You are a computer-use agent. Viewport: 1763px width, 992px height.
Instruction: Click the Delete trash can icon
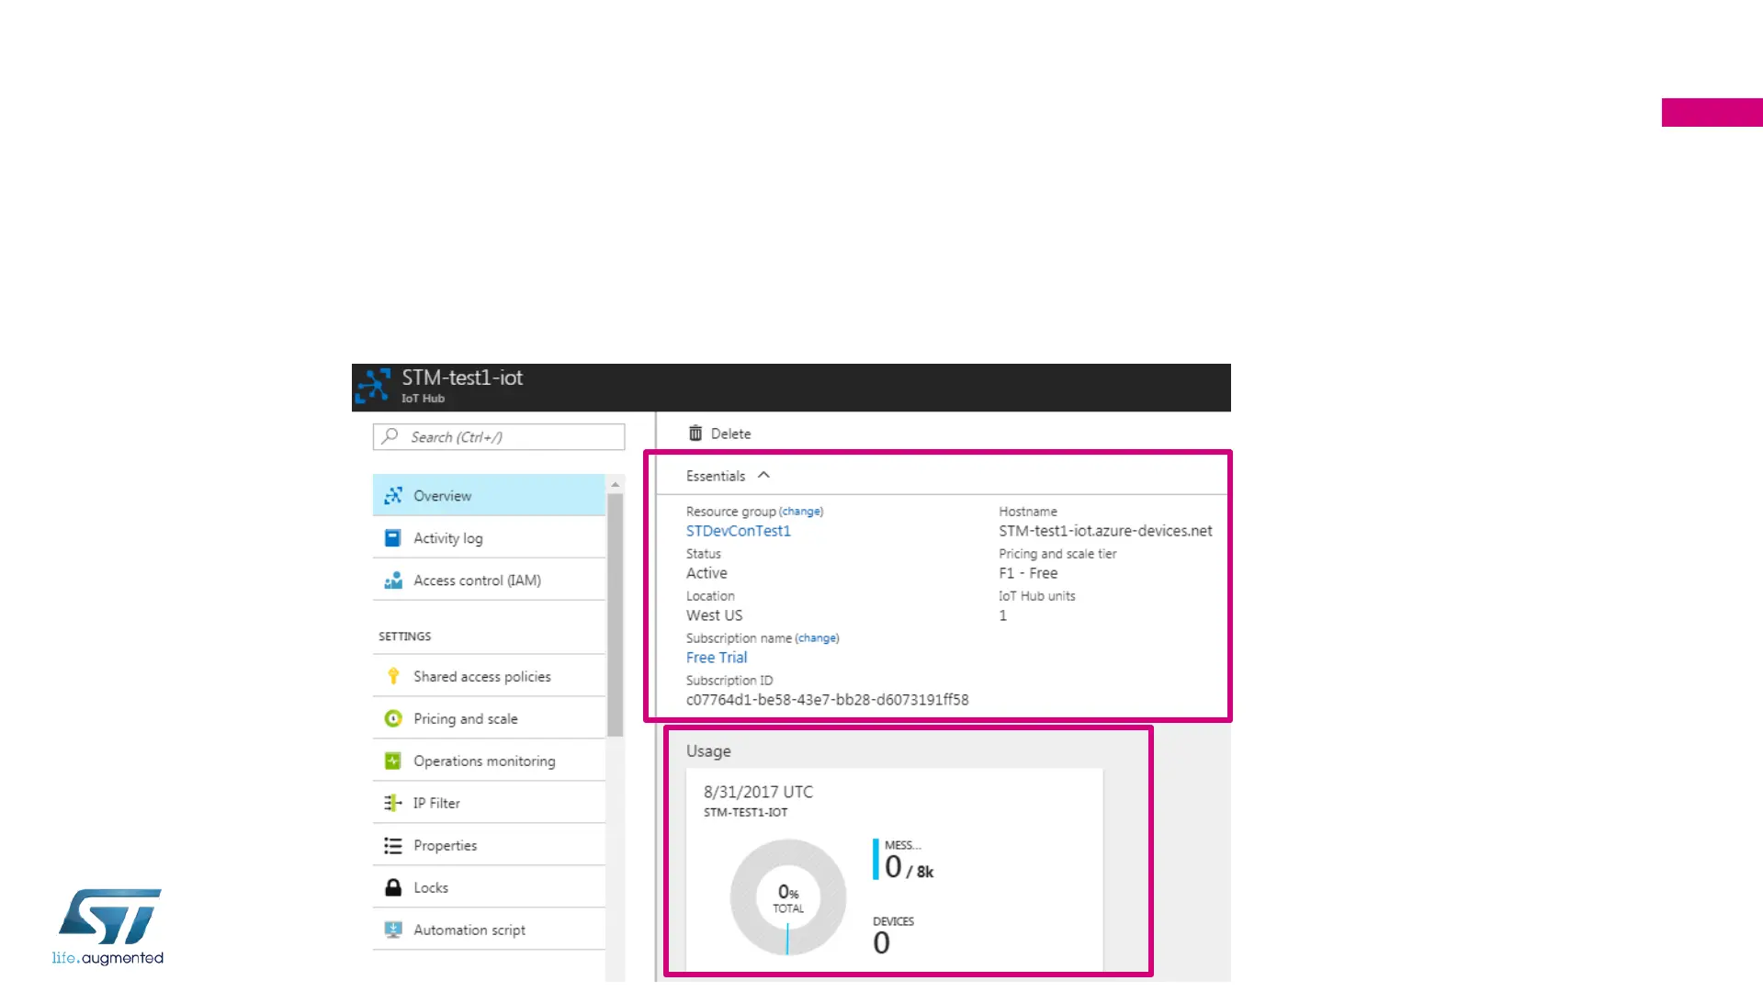pos(695,434)
